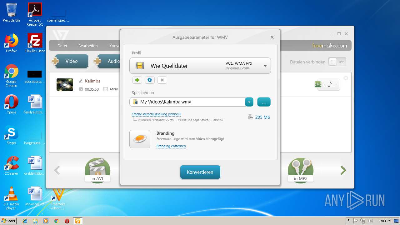
Task: Delete profile with the gray X icon
Action: point(162,80)
